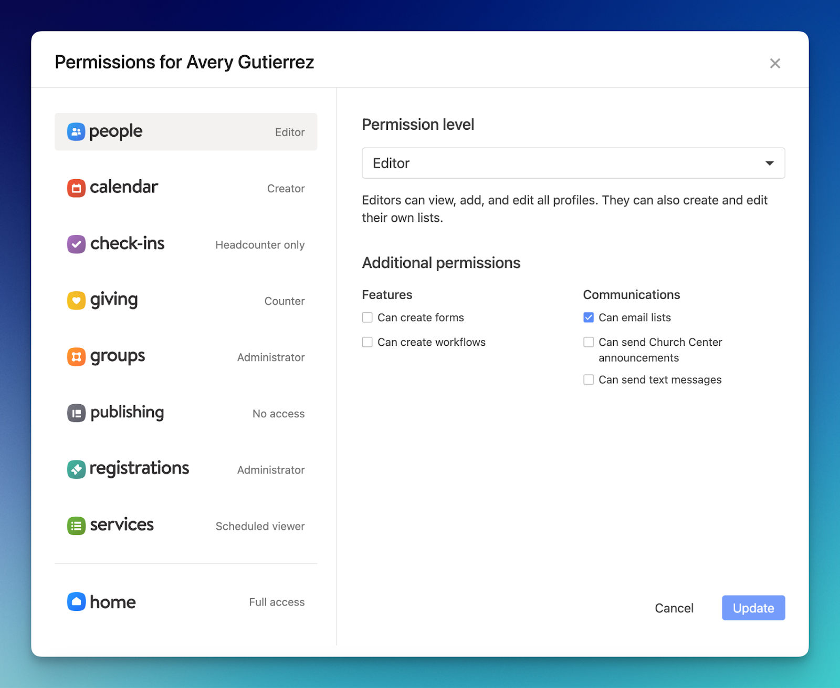Select the No access label beside publishing
The width and height of the screenshot is (840, 688).
tap(278, 414)
